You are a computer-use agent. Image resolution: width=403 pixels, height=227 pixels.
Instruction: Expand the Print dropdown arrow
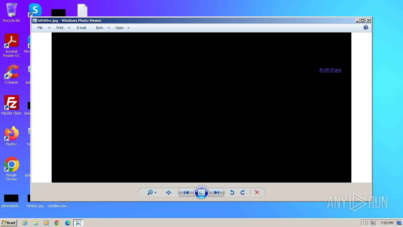click(x=69, y=28)
